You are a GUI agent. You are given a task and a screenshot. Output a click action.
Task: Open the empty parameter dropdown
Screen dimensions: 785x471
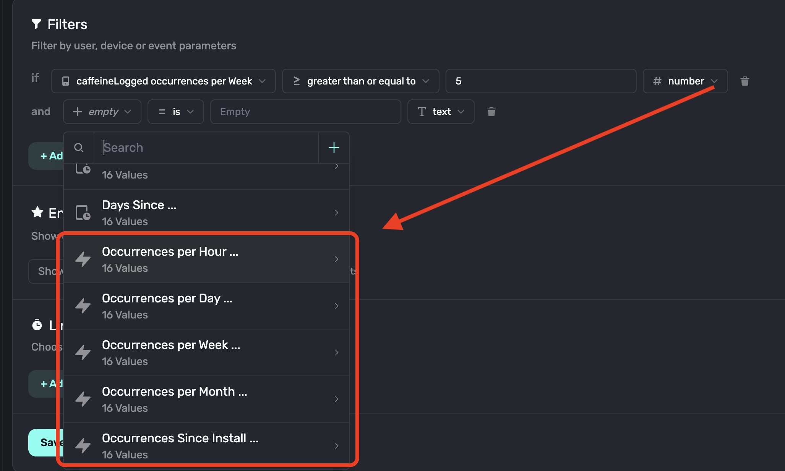(102, 112)
